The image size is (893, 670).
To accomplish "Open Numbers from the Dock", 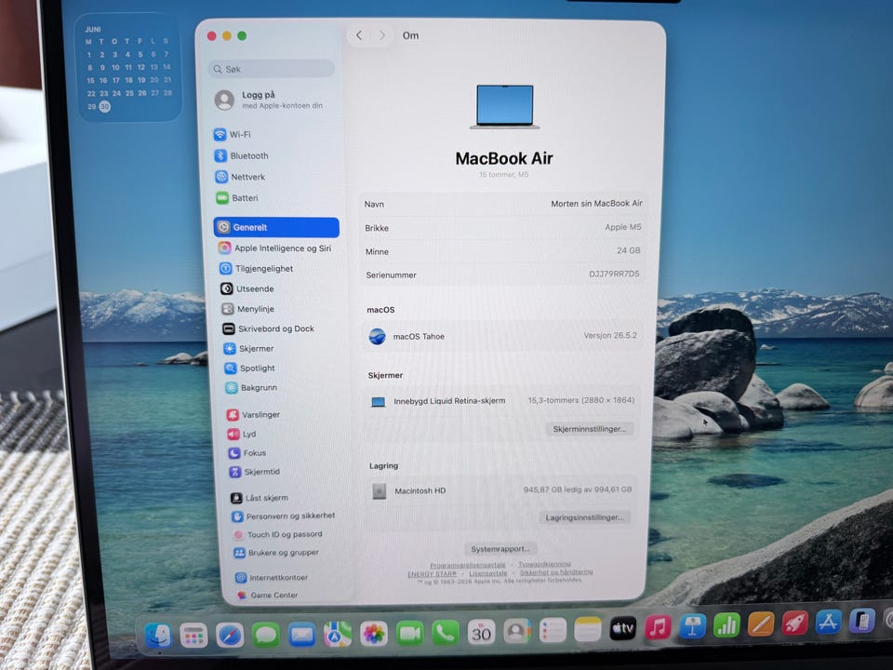I will pyautogui.click(x=726, y=625).
